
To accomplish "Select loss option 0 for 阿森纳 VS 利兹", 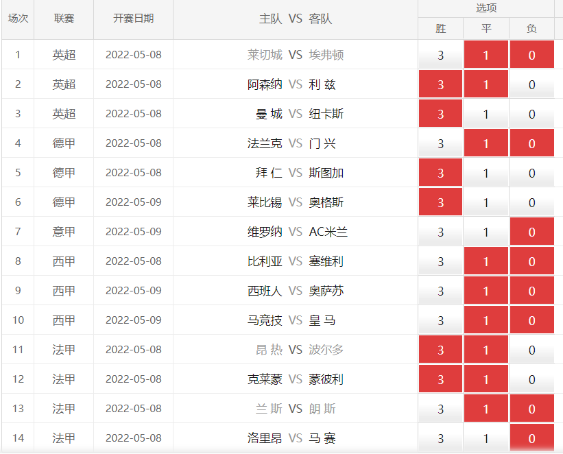I will (532, 84).
